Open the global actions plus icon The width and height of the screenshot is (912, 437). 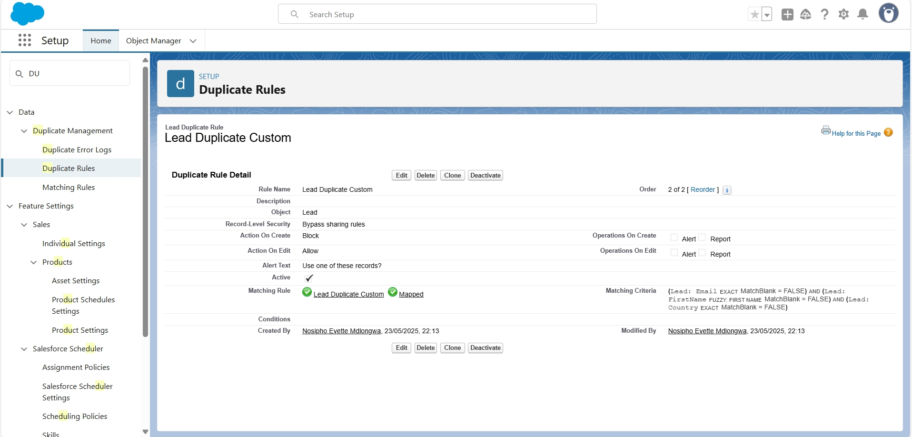pos(787,14)
